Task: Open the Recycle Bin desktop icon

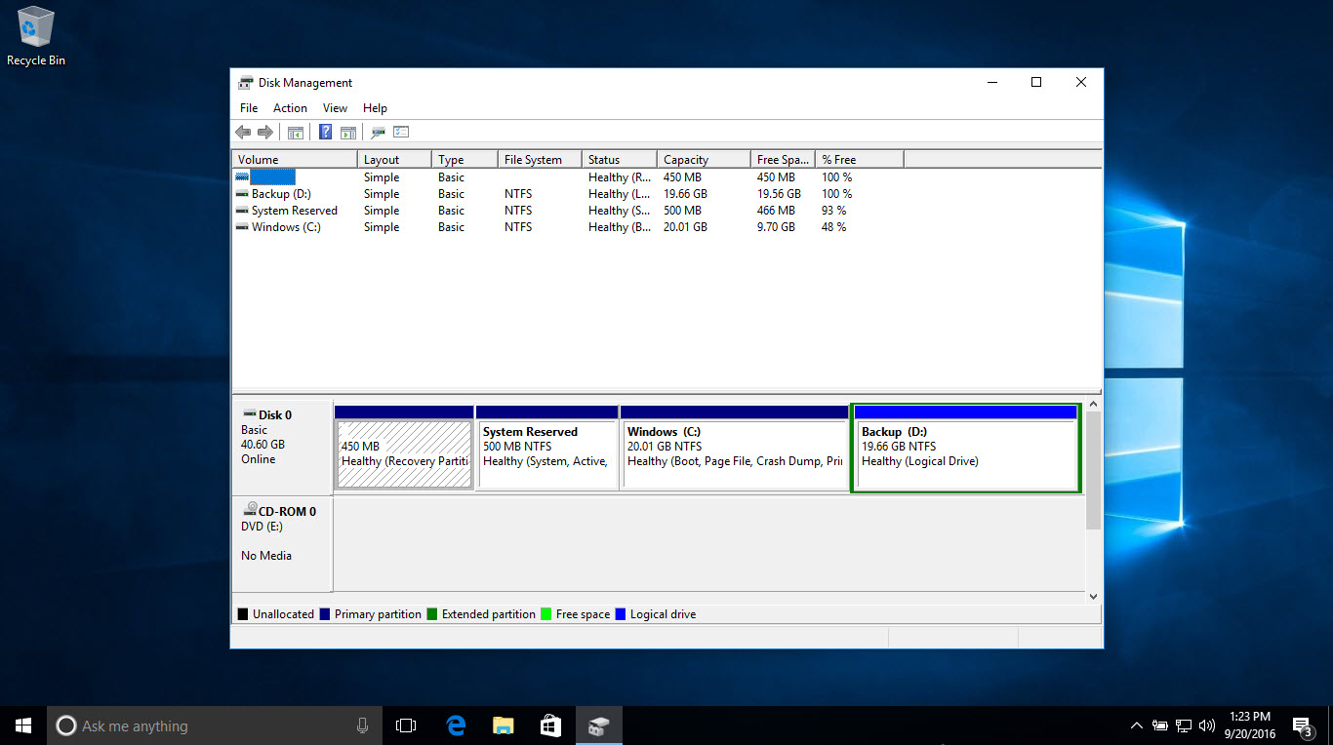Action: tap(36, 36)
